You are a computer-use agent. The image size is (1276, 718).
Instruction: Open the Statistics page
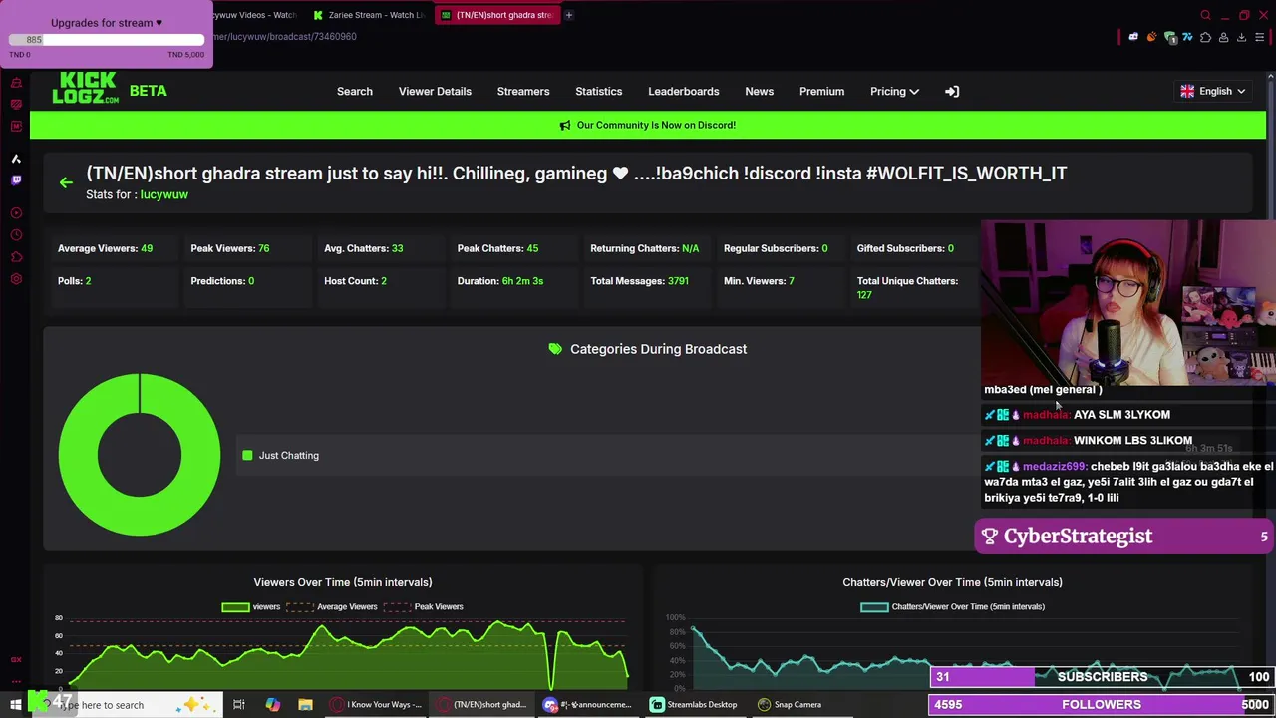tap(598, 91)
